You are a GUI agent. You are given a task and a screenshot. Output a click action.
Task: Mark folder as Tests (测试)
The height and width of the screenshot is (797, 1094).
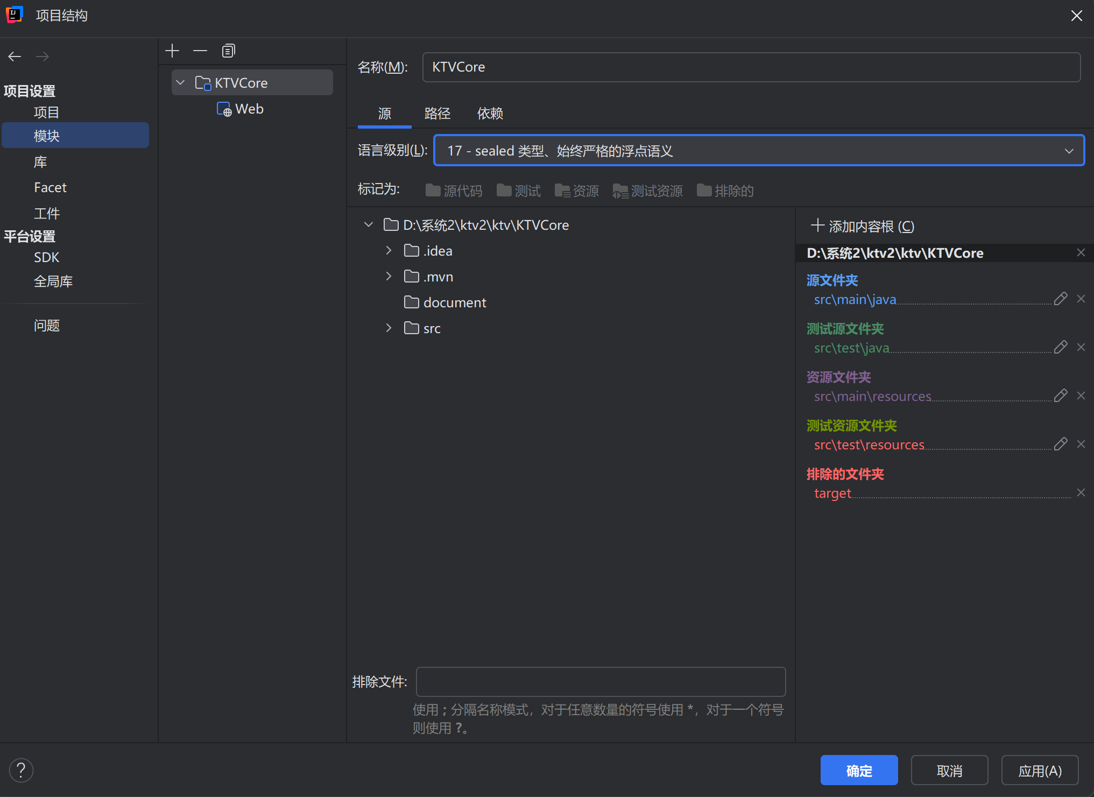(x=518, y=191)
